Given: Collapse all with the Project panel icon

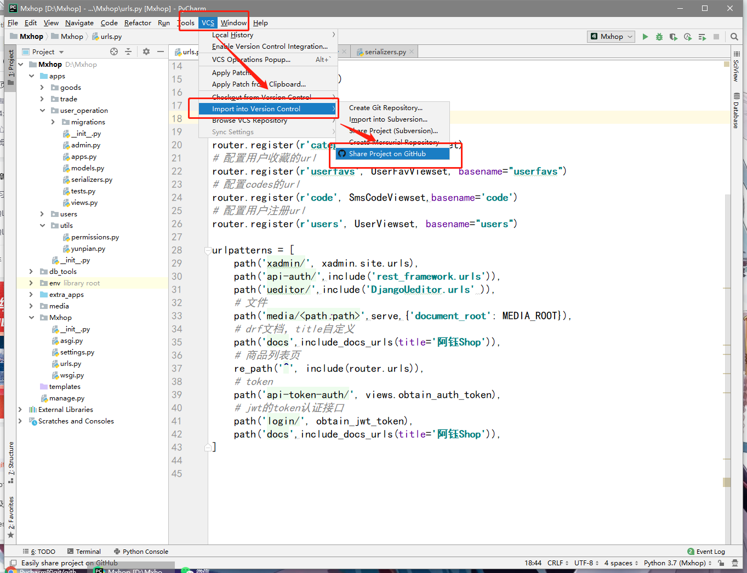Looking at the screenshot, I should pyautogui.click(x=128, y=51).
